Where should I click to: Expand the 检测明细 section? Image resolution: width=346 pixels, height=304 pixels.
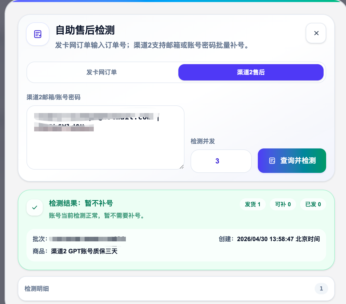point(176,288)
